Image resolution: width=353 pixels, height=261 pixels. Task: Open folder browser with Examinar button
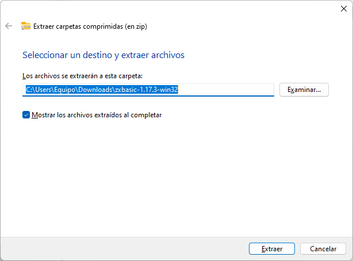[x=304, y=90]
